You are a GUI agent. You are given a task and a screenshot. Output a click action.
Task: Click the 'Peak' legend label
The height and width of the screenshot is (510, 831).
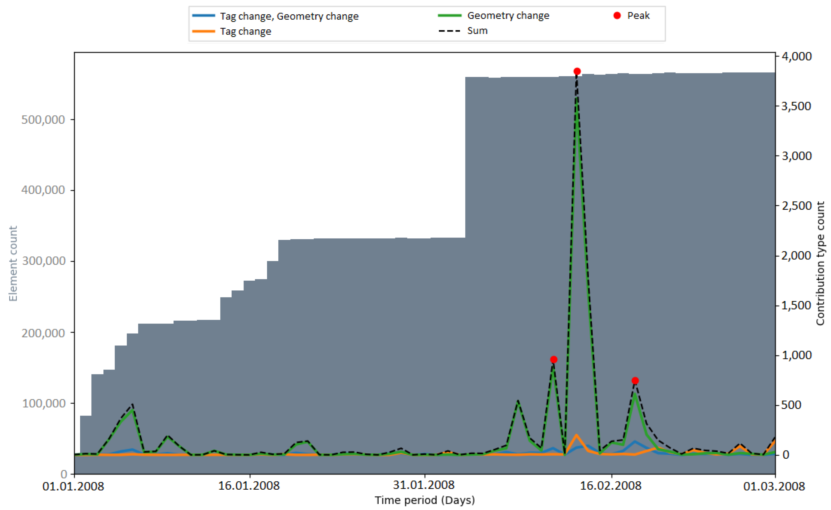click(x=638, y=16)
